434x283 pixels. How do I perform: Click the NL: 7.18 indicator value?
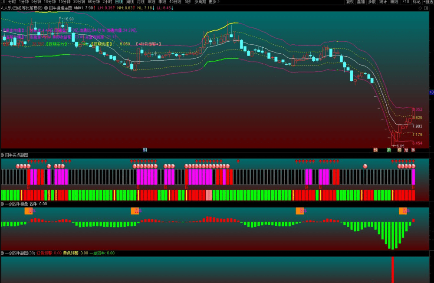click(x=146, y=8)
